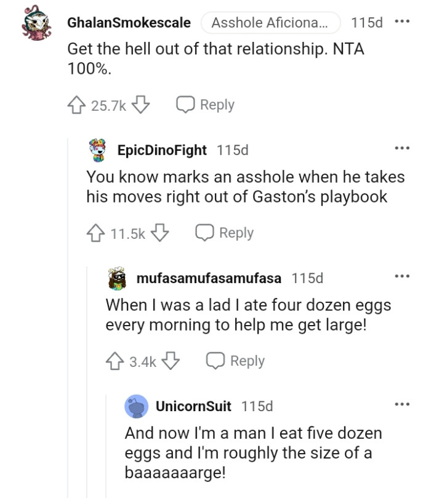The image size is (431, 498).
Task: Reply to GhalanSmokescale's comment
Action: tap(206, 105)
